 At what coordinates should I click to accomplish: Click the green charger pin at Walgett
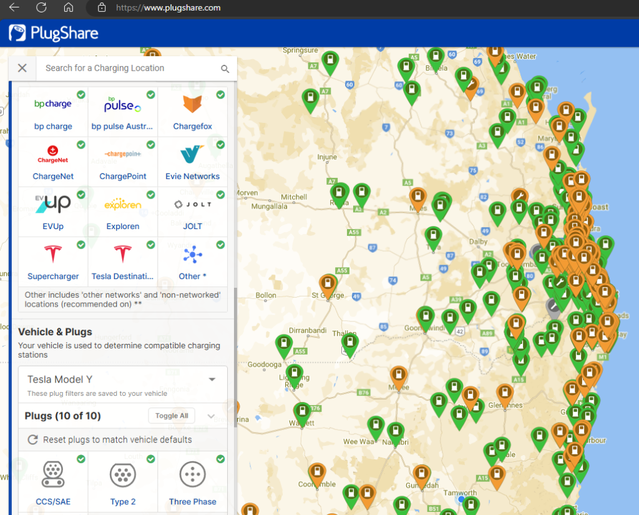(x=303, y=413)
